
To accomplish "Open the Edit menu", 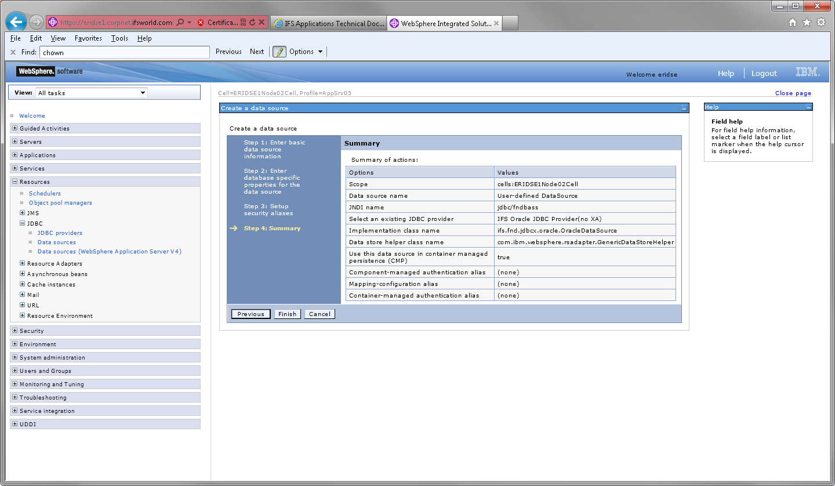I will click(x=36, y=38).
